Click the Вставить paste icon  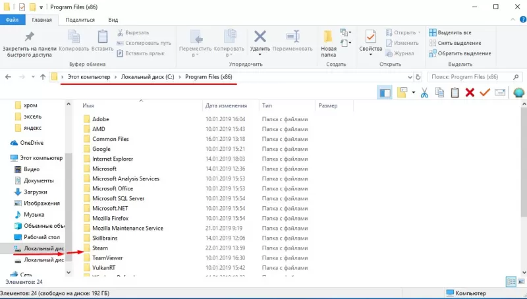point(103,41)
